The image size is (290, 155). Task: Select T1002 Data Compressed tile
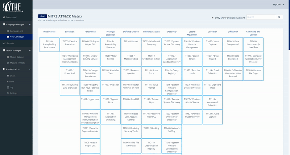point(233,45)
